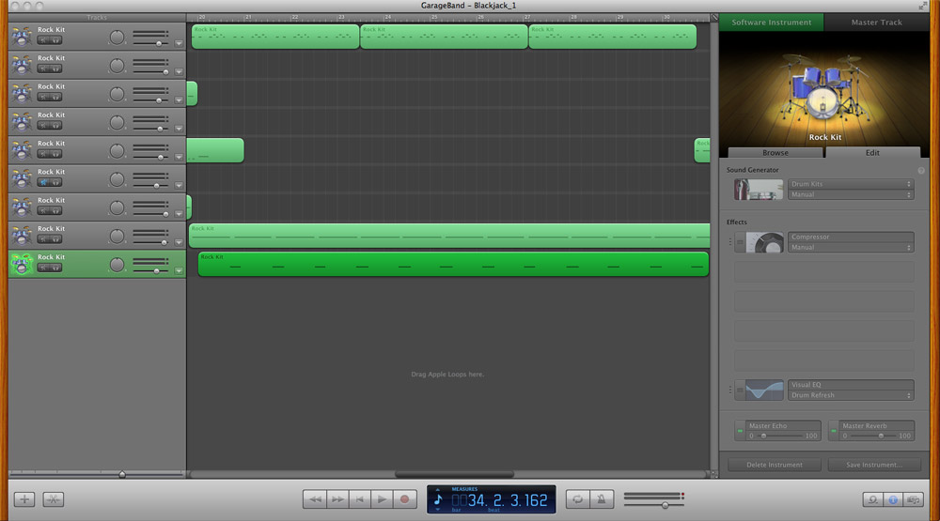Screen dimensions: 940x521
Task: Open the Edit tab
Action: (872, 153)
